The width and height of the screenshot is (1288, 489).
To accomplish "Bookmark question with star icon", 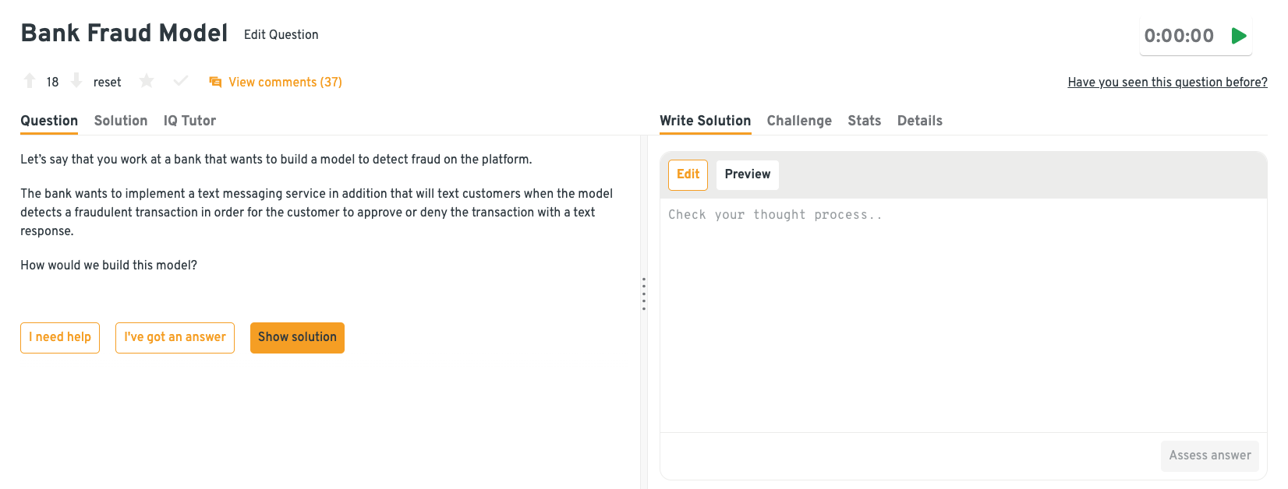I will (147, 81).
